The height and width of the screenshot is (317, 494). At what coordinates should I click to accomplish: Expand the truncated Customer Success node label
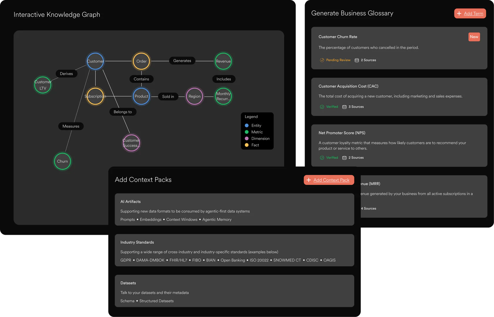click(x=131, y=143)
